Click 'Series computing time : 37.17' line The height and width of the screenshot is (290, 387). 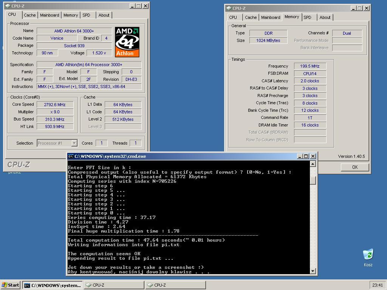pos(111,217)
